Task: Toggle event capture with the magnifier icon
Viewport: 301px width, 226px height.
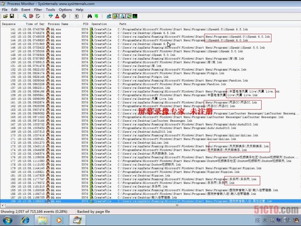Action: 25,16
